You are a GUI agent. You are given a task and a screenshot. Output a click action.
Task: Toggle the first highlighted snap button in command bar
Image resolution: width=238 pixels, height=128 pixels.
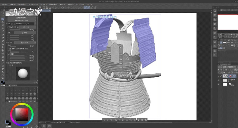[x=86, y=8]
